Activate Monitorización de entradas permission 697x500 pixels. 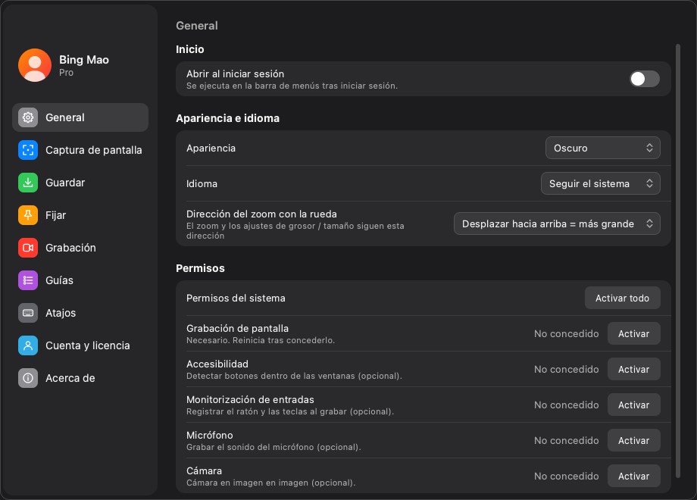[634, 405]
